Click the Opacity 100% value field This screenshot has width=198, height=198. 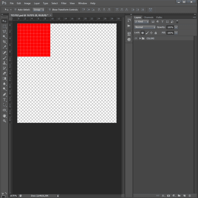click(x=170, y=27)
